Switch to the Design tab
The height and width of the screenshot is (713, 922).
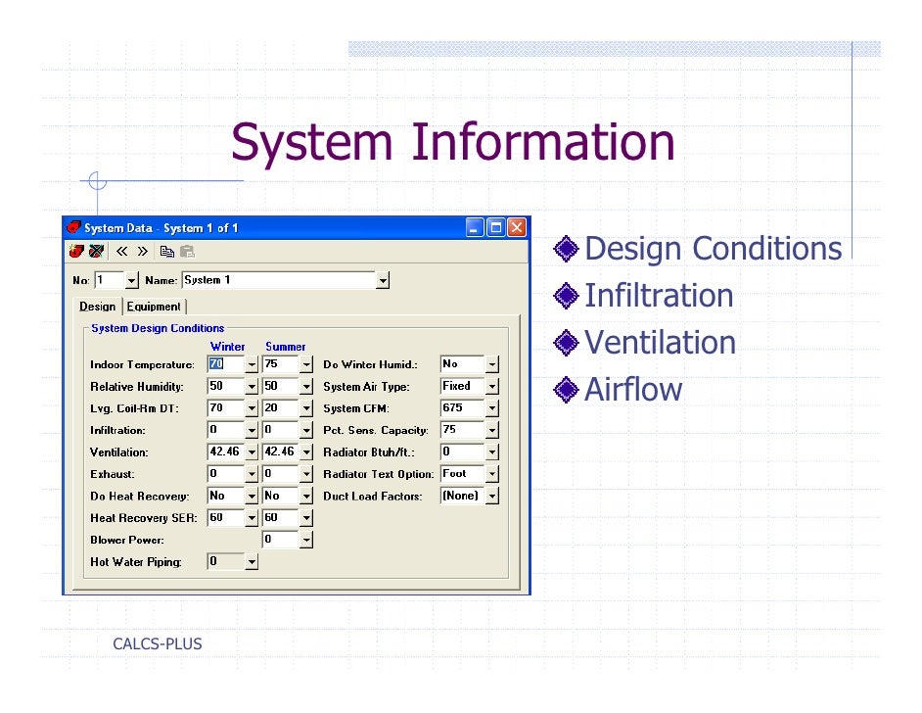98,307
